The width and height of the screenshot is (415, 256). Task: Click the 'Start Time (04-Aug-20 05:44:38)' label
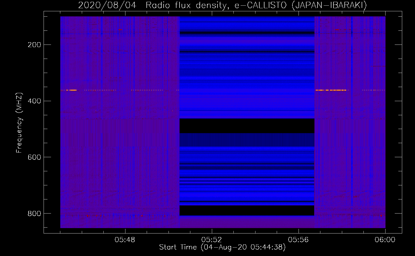coord(222,247)
